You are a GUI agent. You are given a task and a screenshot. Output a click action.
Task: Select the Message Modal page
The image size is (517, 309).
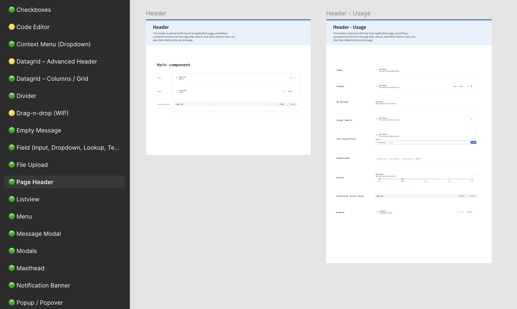pyautogui.click(x=65, y=234)
